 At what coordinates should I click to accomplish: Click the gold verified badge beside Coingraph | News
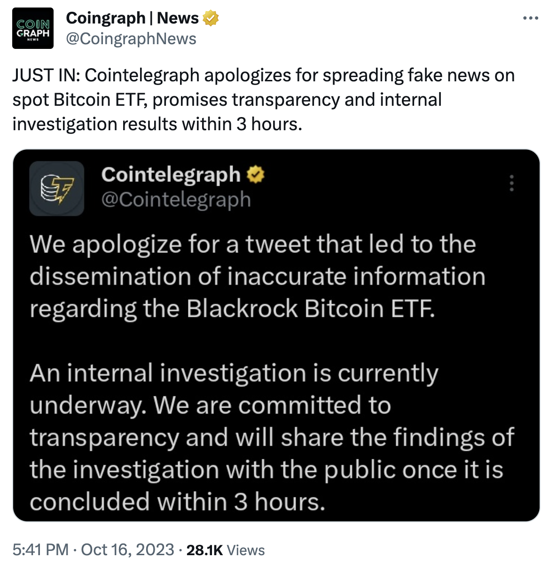(x=210, y=18)
